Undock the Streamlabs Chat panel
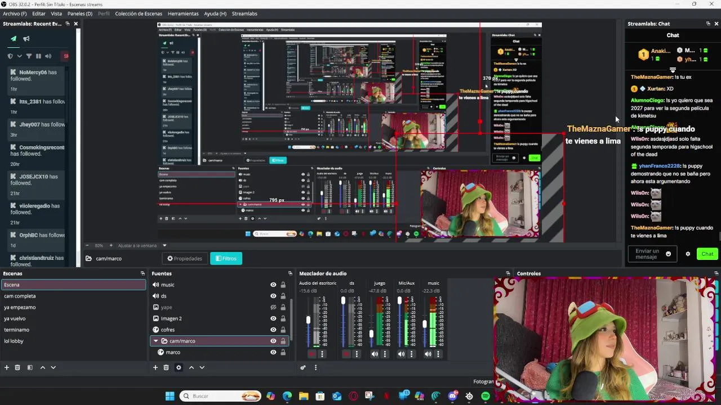This screenshot has height=405, width=721. point(708,24)
